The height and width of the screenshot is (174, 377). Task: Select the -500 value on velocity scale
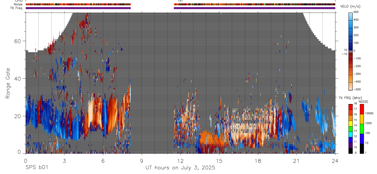[357, 89]
